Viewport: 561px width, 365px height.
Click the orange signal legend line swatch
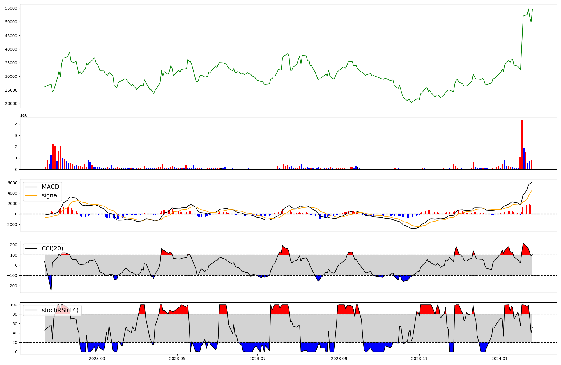pos(31,195)
